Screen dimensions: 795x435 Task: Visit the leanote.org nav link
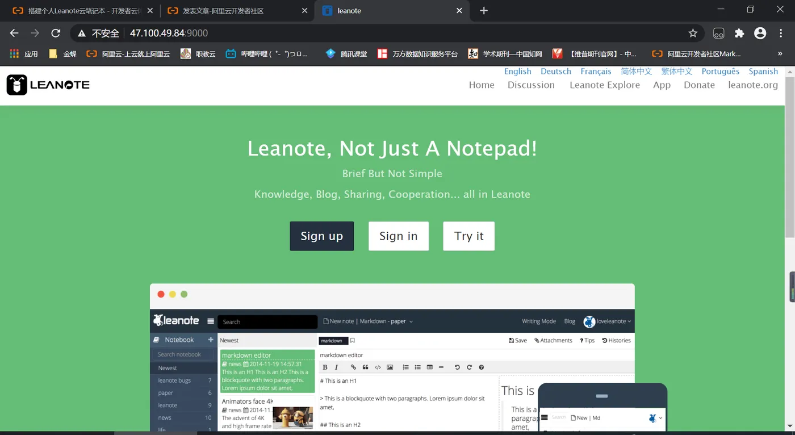click(753, 85)
